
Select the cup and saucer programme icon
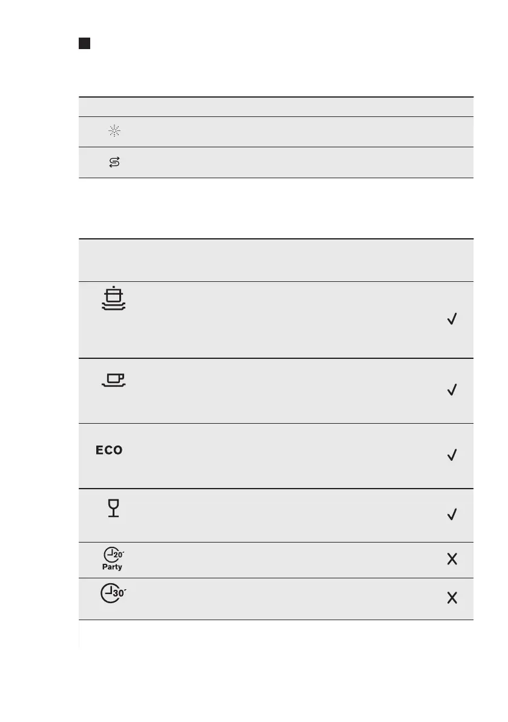(x=113, y=380)
